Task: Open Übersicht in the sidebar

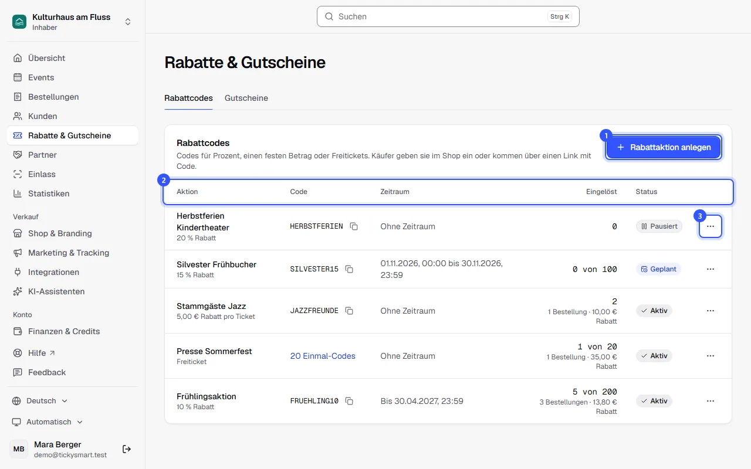Action: click(73, 58)
